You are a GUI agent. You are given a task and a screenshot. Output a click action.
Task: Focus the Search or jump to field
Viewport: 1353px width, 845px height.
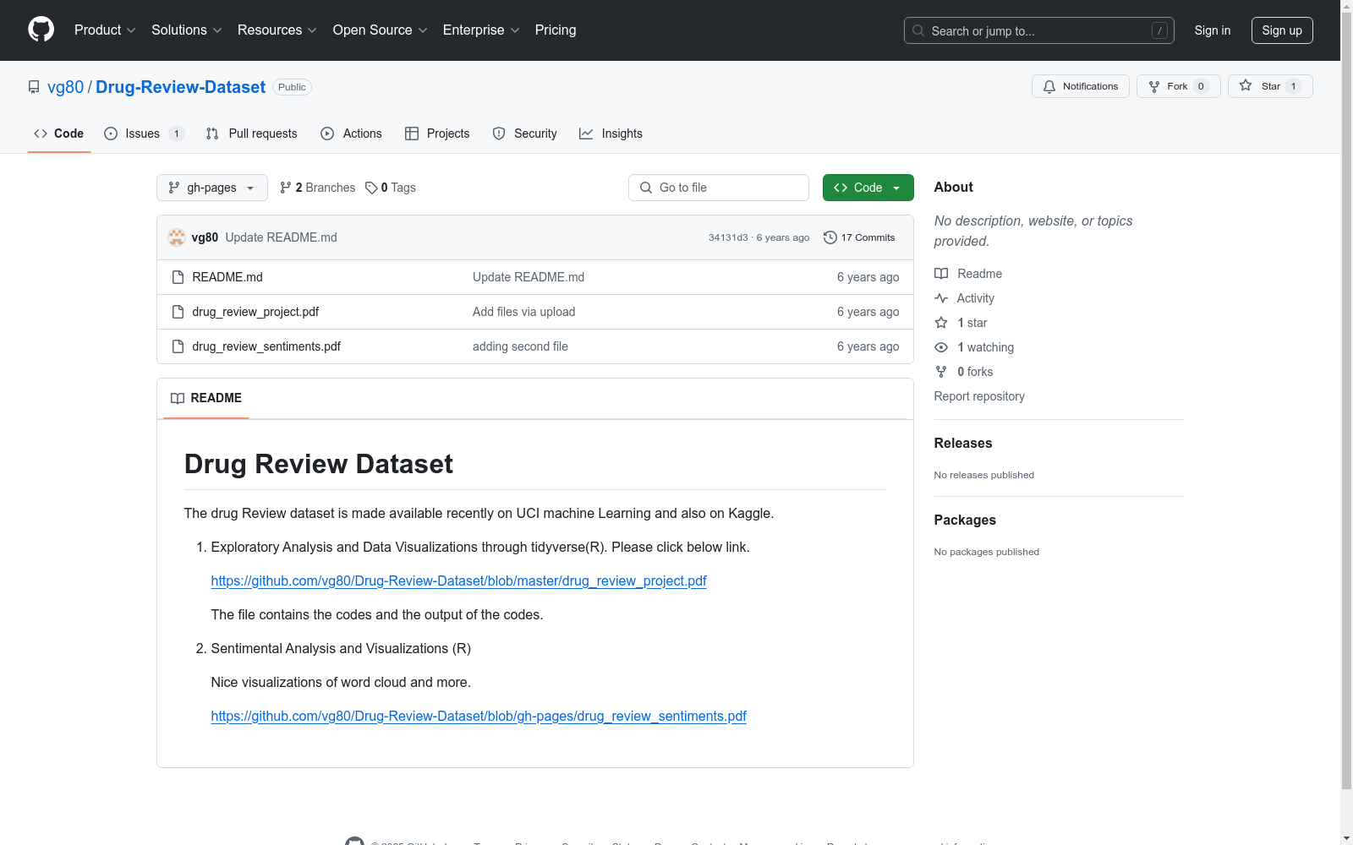[x=1039, y=30]
